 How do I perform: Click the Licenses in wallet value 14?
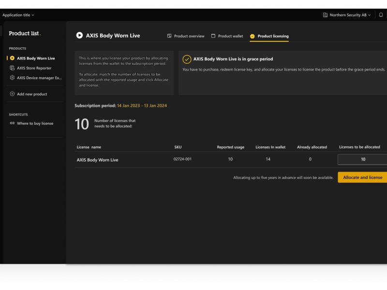(x=268, y=159)
